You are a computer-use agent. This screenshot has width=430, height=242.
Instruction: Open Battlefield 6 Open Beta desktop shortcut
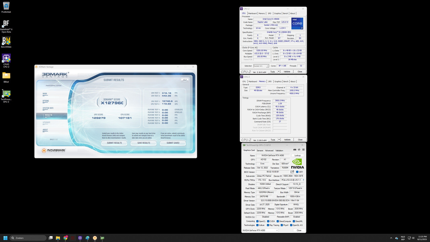[6, 27]
